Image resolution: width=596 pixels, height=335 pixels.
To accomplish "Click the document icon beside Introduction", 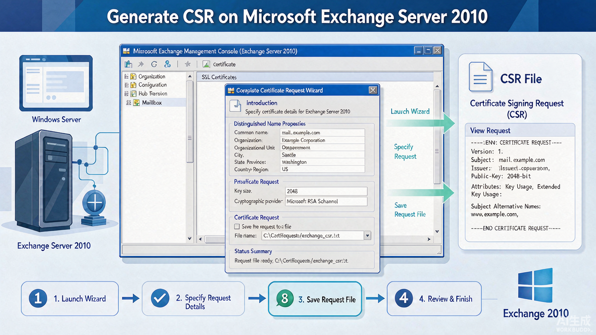I will [235, 107].
